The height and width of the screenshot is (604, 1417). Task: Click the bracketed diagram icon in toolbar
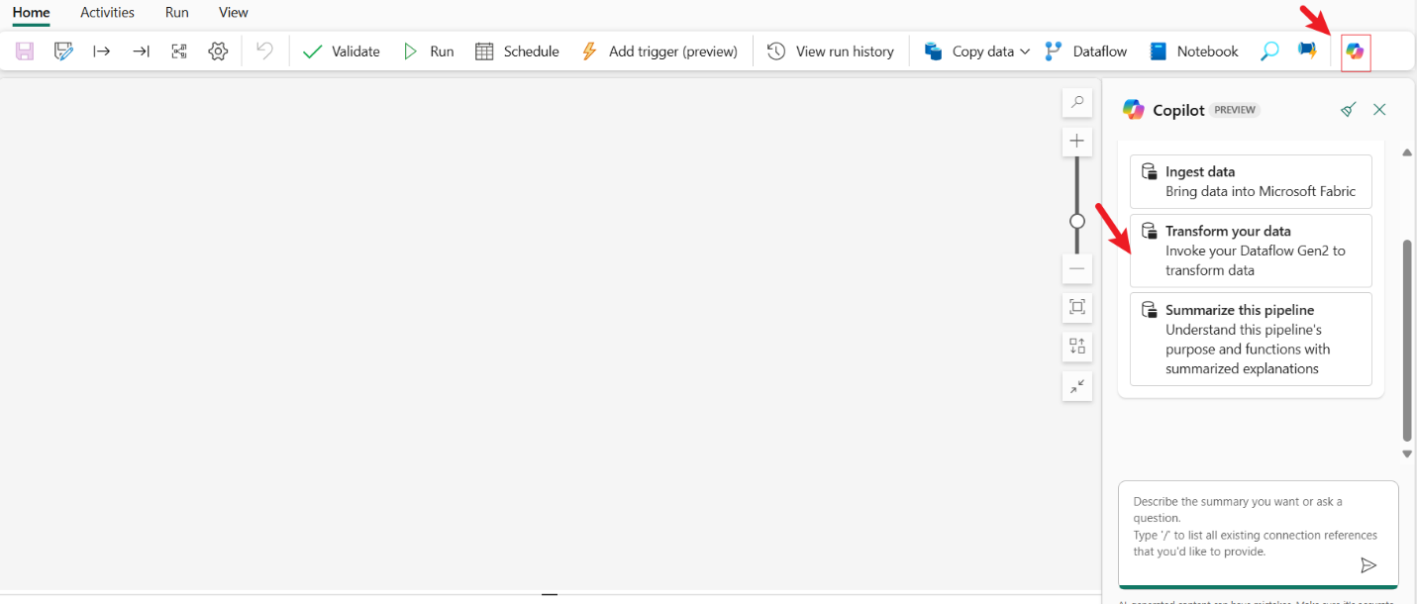click(179, 51)
